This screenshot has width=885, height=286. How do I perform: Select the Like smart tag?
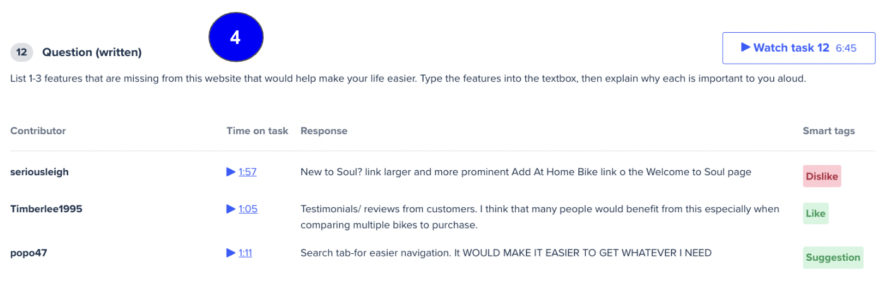(816, 214)
